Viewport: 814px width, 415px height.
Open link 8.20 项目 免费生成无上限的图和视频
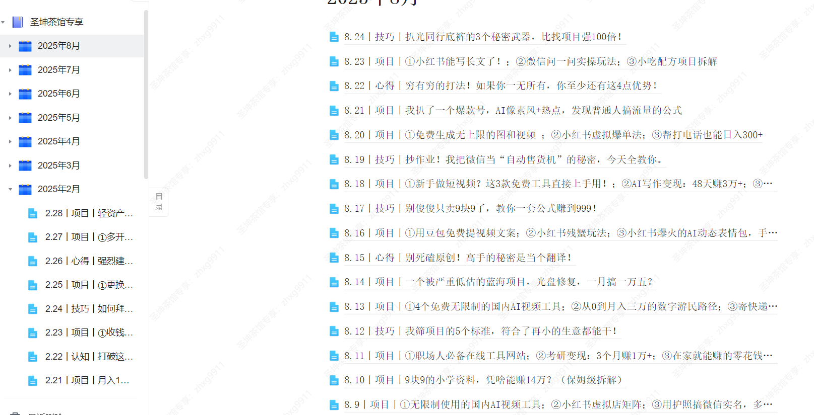tap(553, 135)
